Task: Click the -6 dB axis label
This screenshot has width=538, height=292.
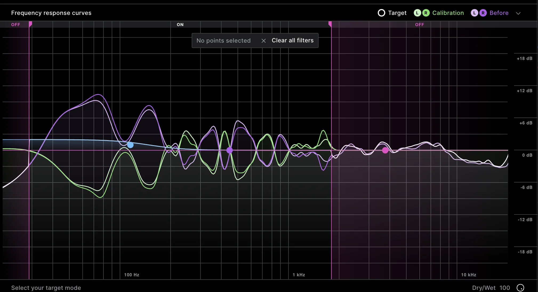Action: pos(526,187)
